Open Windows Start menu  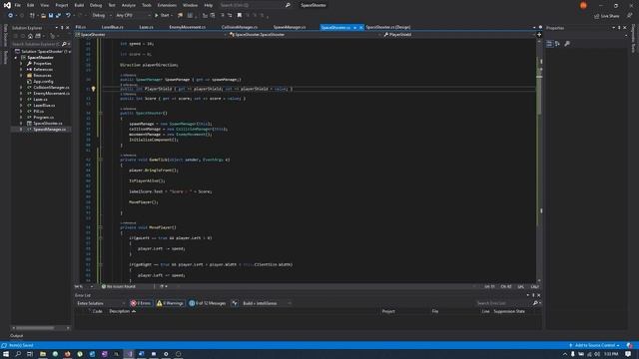(6, 354)
